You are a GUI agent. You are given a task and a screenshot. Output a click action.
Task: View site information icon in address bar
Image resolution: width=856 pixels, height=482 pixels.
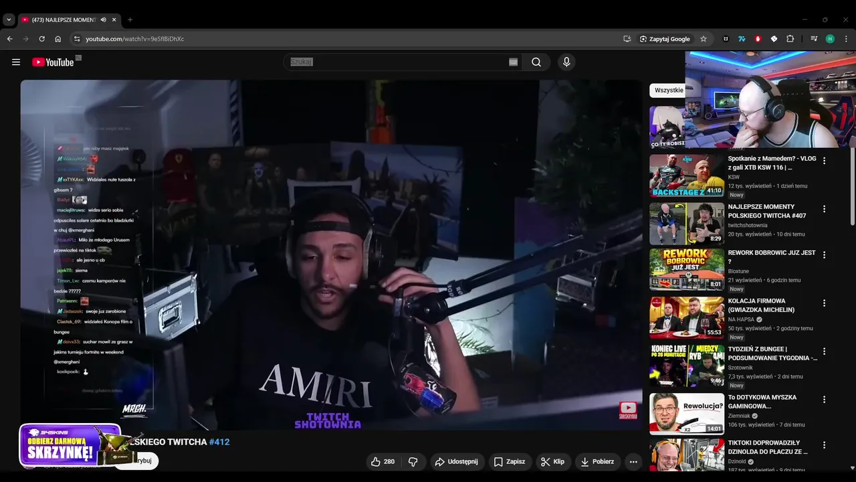click(x=77, y=39)
